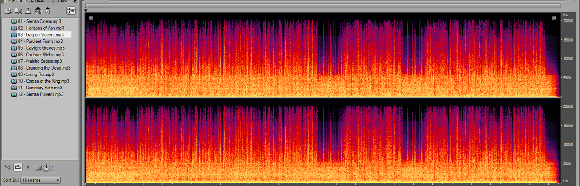
Task: Click the blue volume value 0
Action: pyautogui.click(x=52, y=168)
